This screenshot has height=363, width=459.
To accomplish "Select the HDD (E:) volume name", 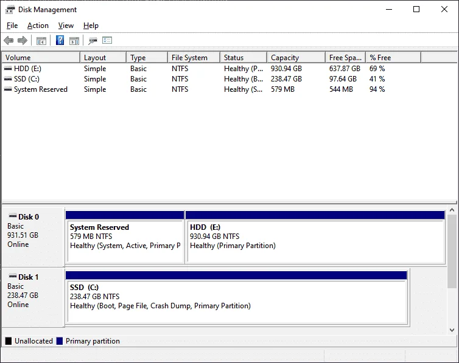I will click(x=27, y=69).
